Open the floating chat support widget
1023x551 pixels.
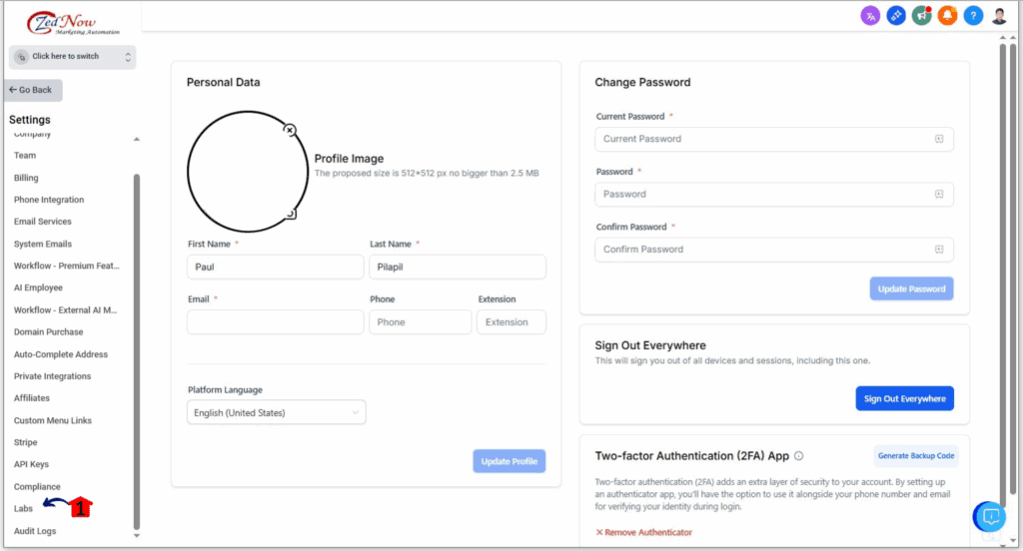coord(990,516)
